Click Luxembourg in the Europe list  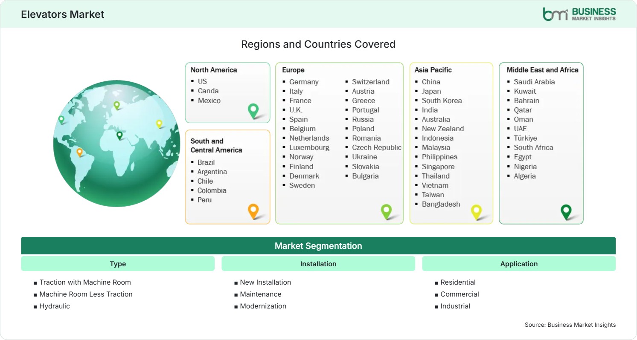(309, 147)
